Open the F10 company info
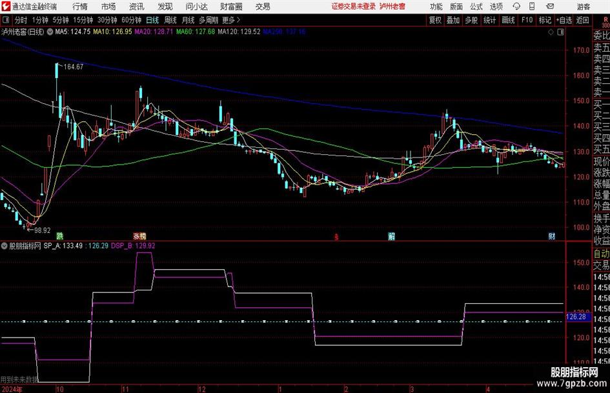The height and width of the screenshot is (393, 610). point(527,20)
